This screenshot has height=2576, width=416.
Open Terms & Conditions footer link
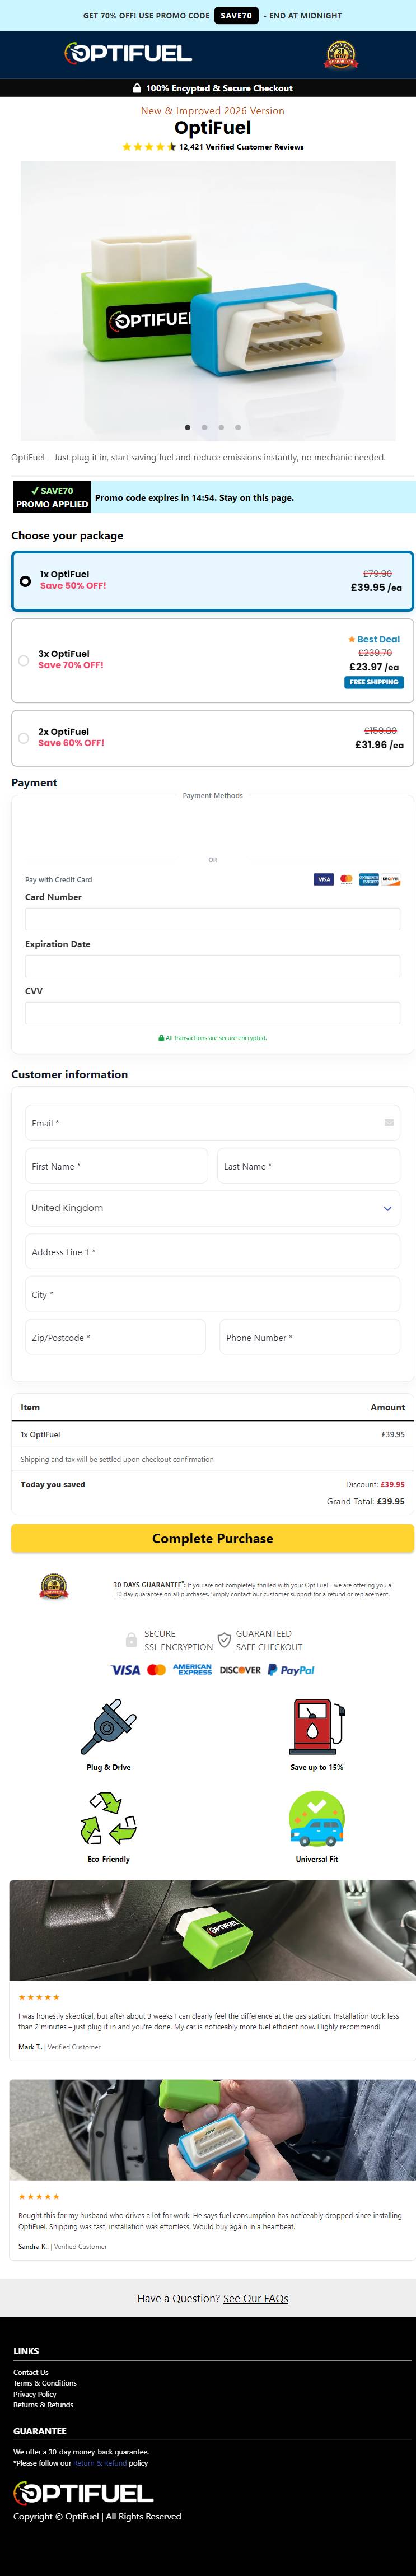[x=45, y=2383]
